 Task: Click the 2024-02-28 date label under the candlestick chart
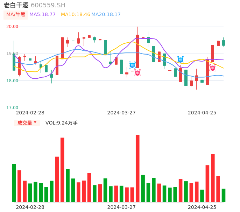coord(30,113)
